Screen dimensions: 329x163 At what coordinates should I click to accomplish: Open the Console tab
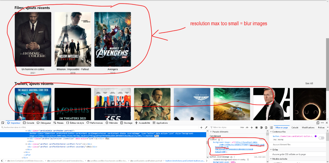(x=29, y=123)
